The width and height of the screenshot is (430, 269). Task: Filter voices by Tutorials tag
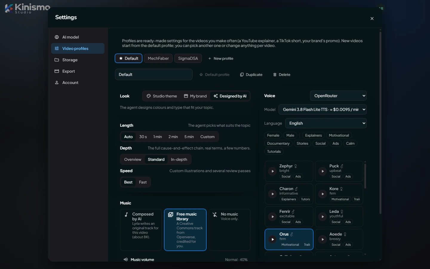[274, 152]
